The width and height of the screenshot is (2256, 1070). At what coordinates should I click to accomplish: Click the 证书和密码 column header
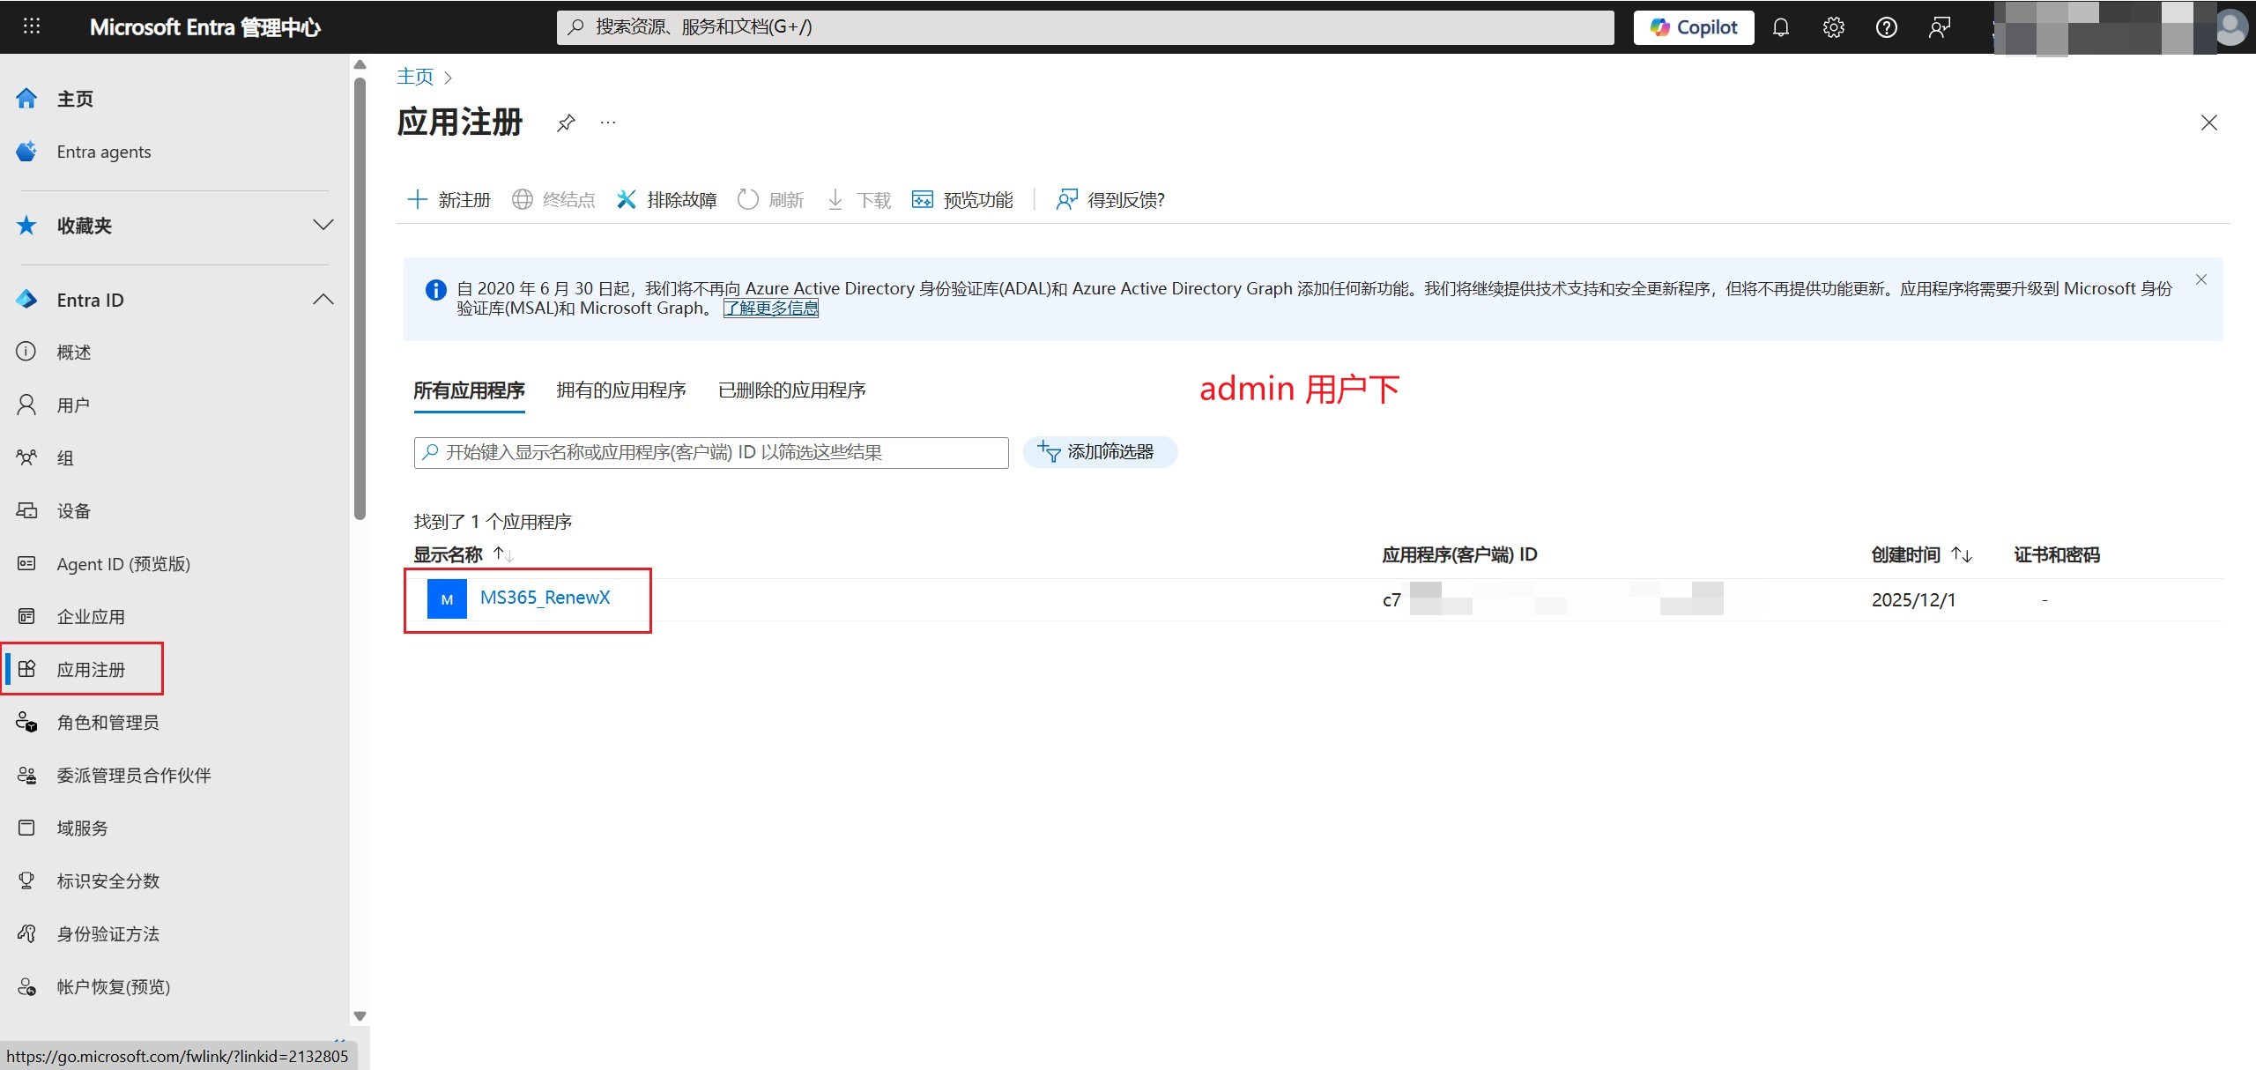tap(2057, 554)
